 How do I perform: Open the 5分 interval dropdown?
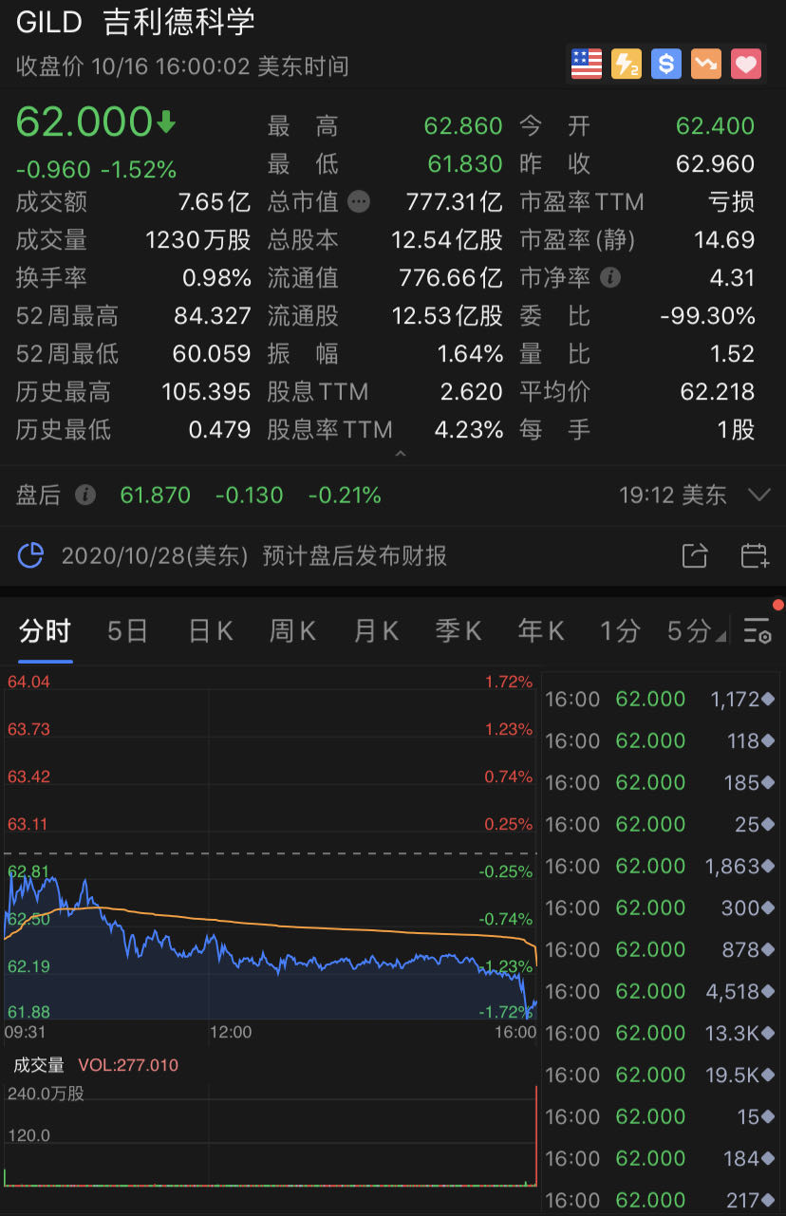(x=697, y=630)
